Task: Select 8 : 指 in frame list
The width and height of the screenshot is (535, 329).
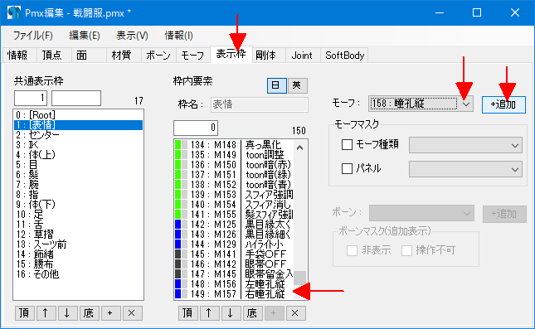Action: (x=78, y=195)
